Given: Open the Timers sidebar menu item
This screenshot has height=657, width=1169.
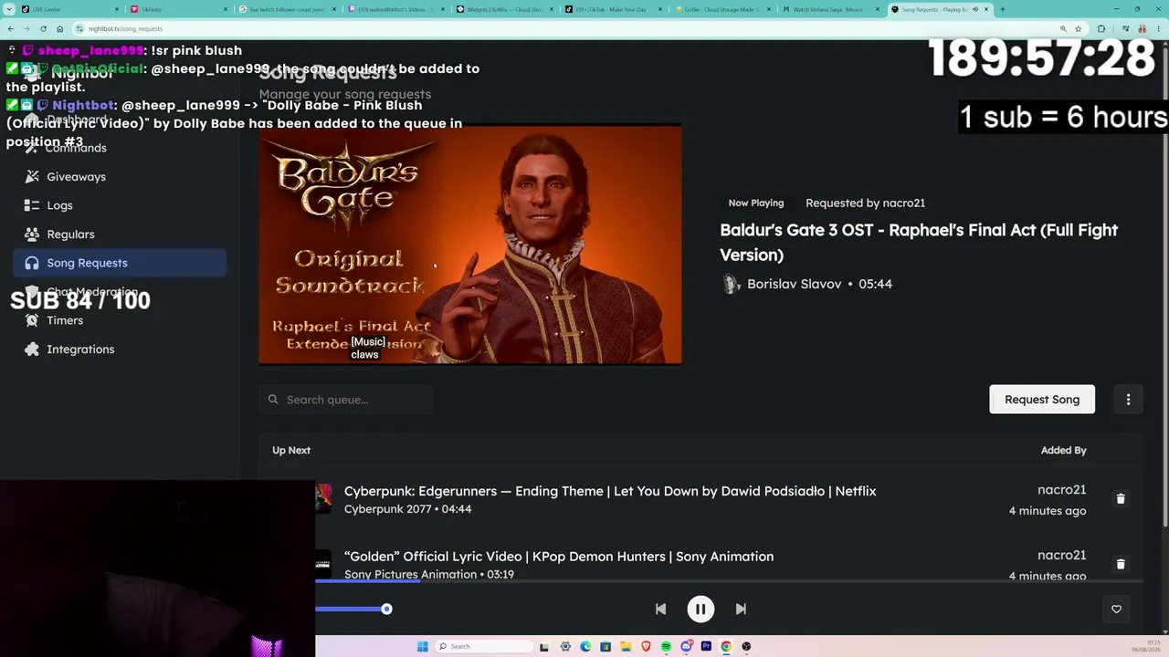Looking at the screenshot, I should (x=120, y=320).
